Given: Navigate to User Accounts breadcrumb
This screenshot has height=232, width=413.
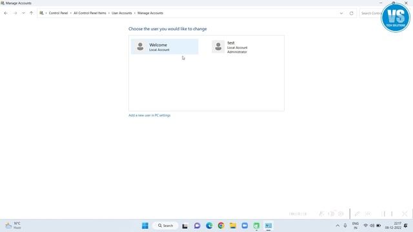Looking at the screenshot, I should [x=122, y=13].
